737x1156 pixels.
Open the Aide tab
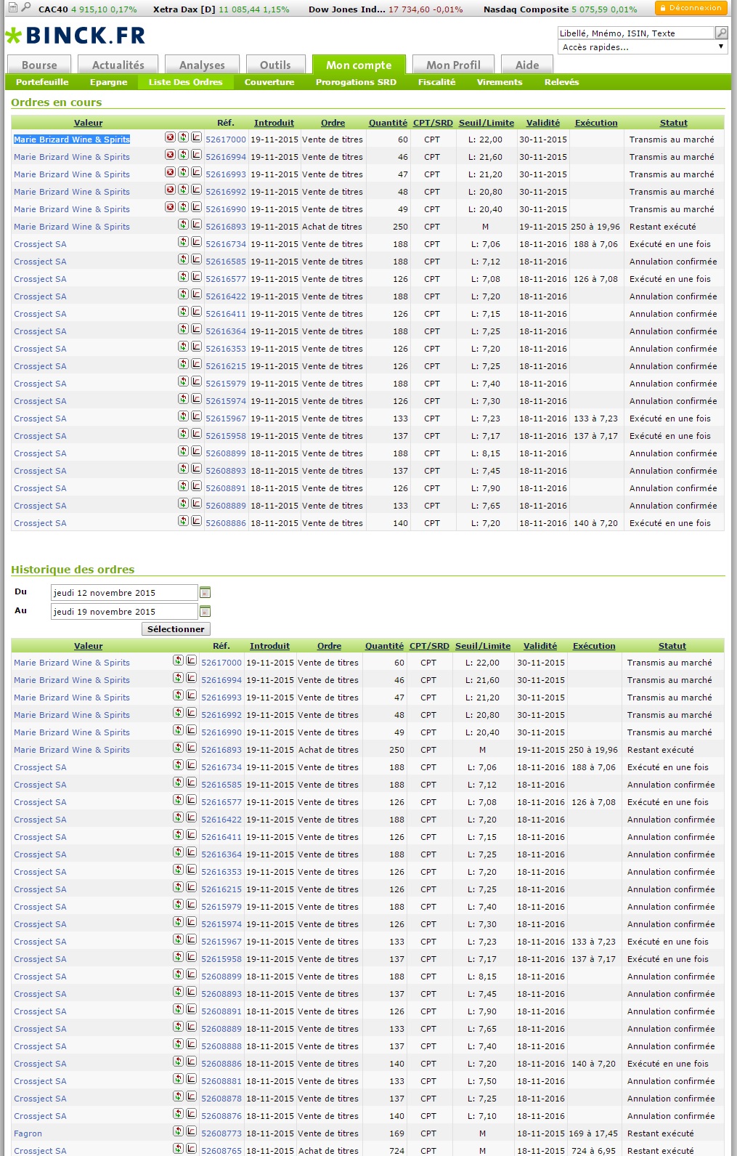click(527, 65)
